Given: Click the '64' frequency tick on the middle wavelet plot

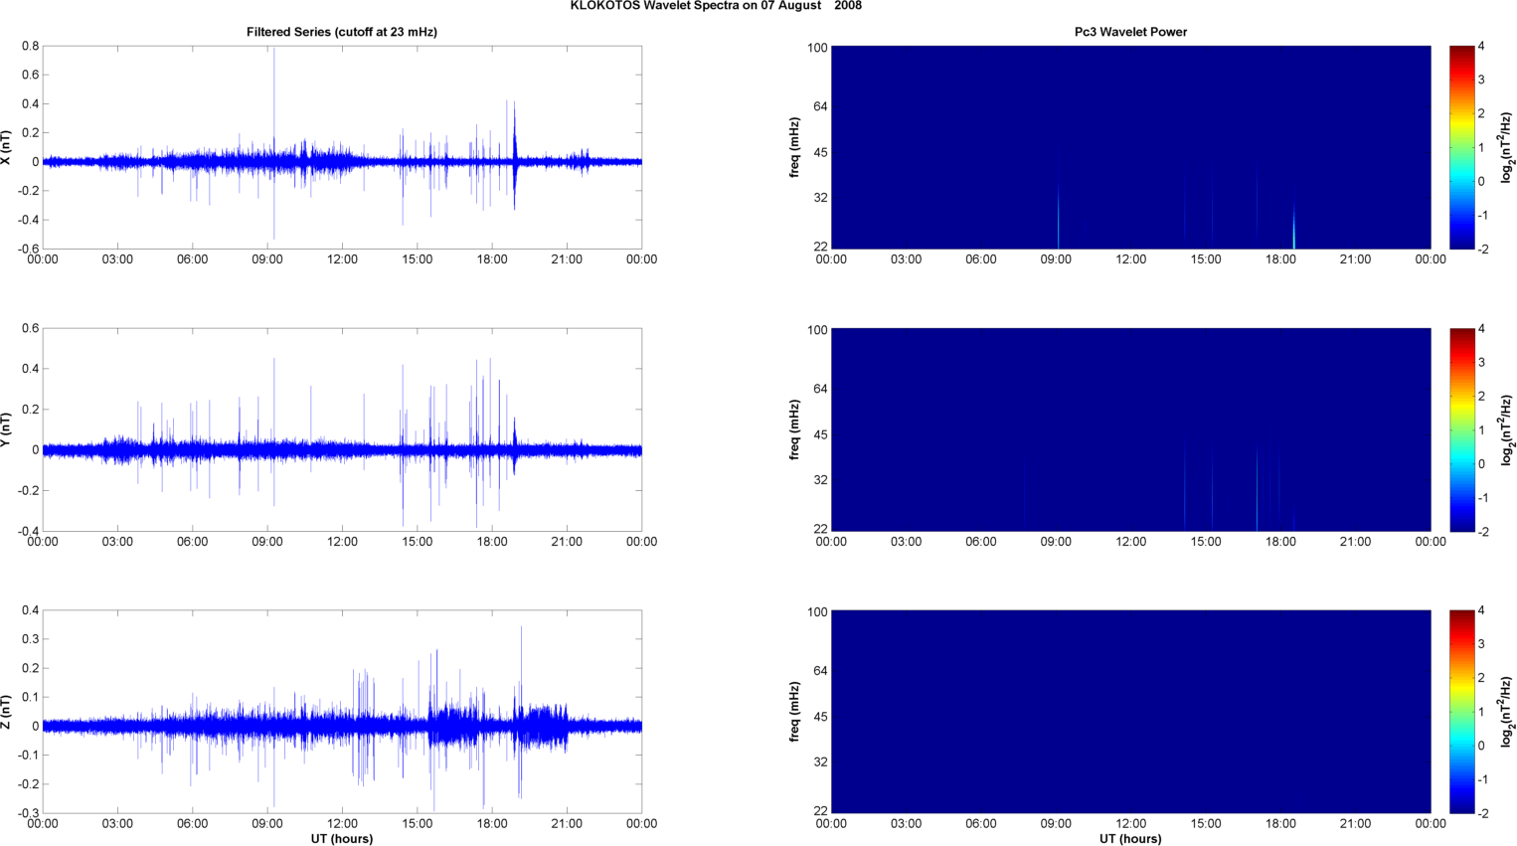Looking at the screenshot, I should click(x=820, y=389).
